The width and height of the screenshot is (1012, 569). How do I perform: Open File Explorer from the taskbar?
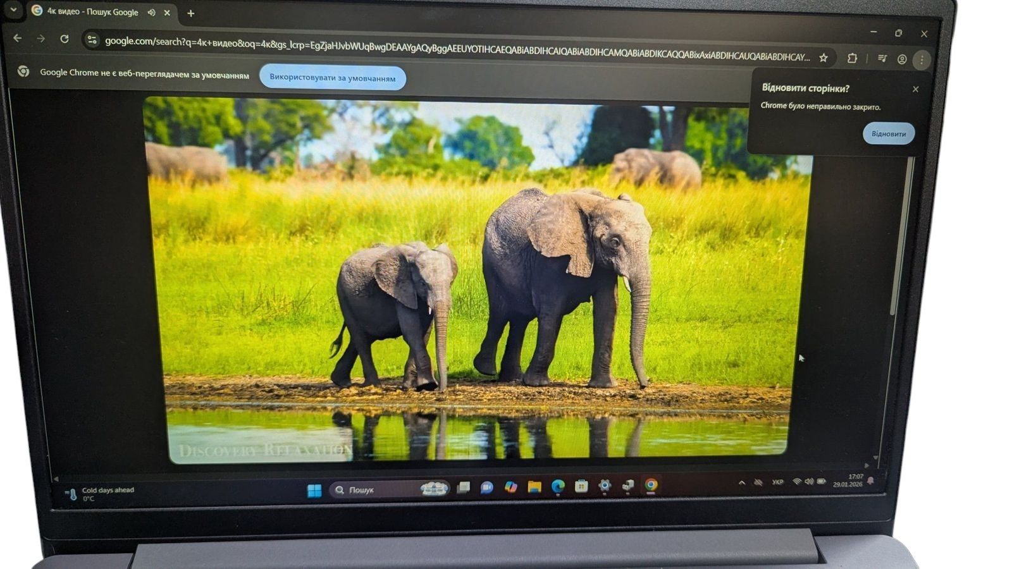pyautogui.click(x=534, y=486)
